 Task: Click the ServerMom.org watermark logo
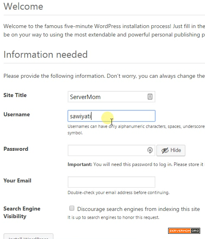(184, 231)
